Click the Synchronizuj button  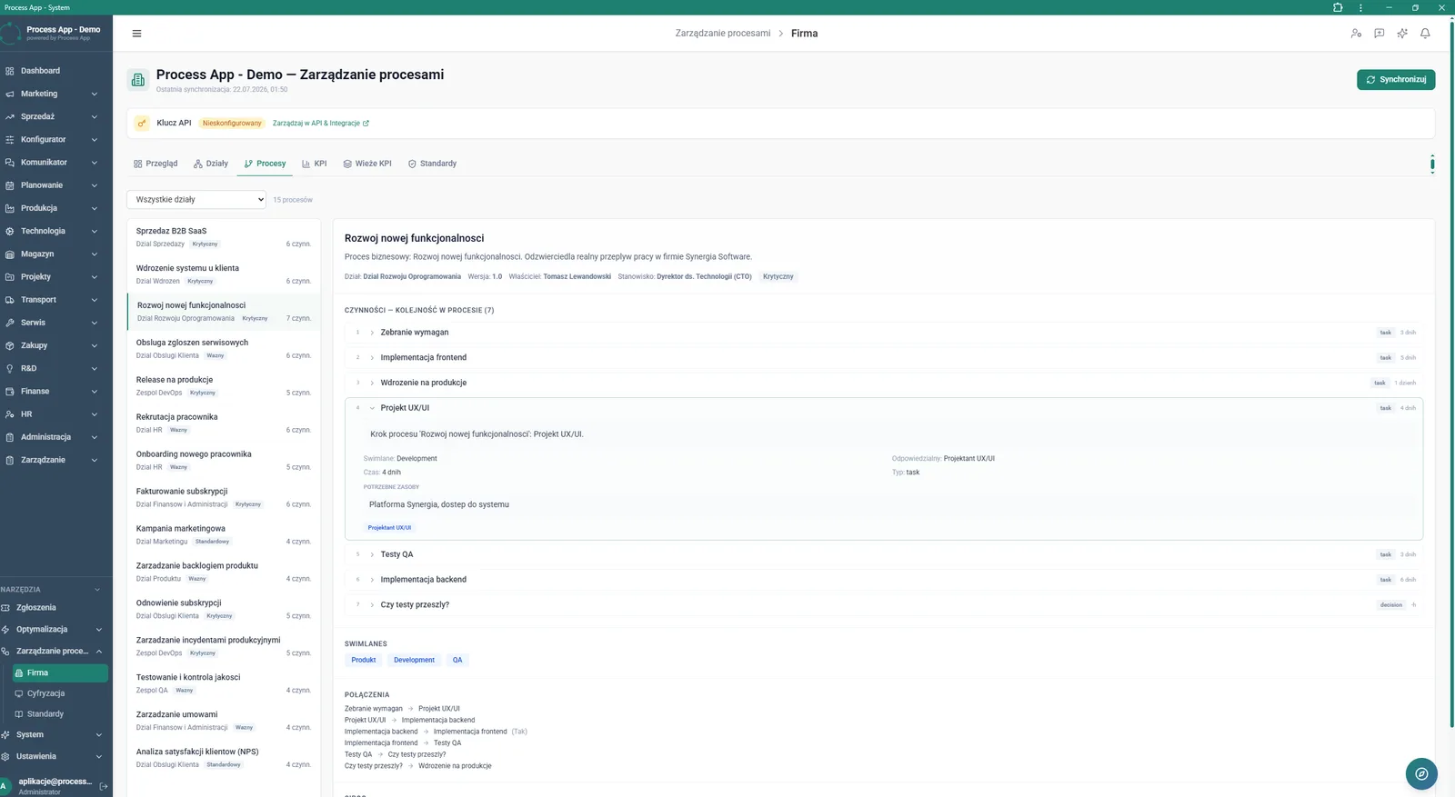click(x=1396, y=80)
